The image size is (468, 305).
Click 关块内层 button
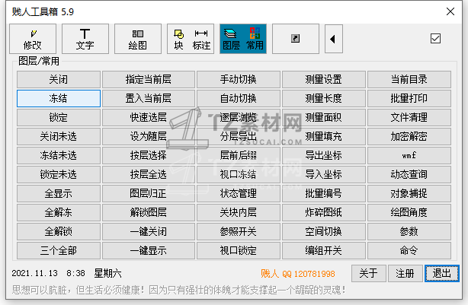click(x=239, y=213)
